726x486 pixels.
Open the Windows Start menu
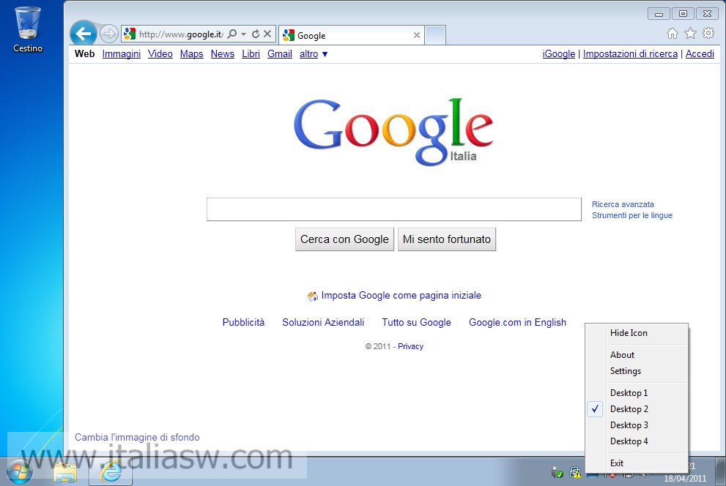(19, 472)
